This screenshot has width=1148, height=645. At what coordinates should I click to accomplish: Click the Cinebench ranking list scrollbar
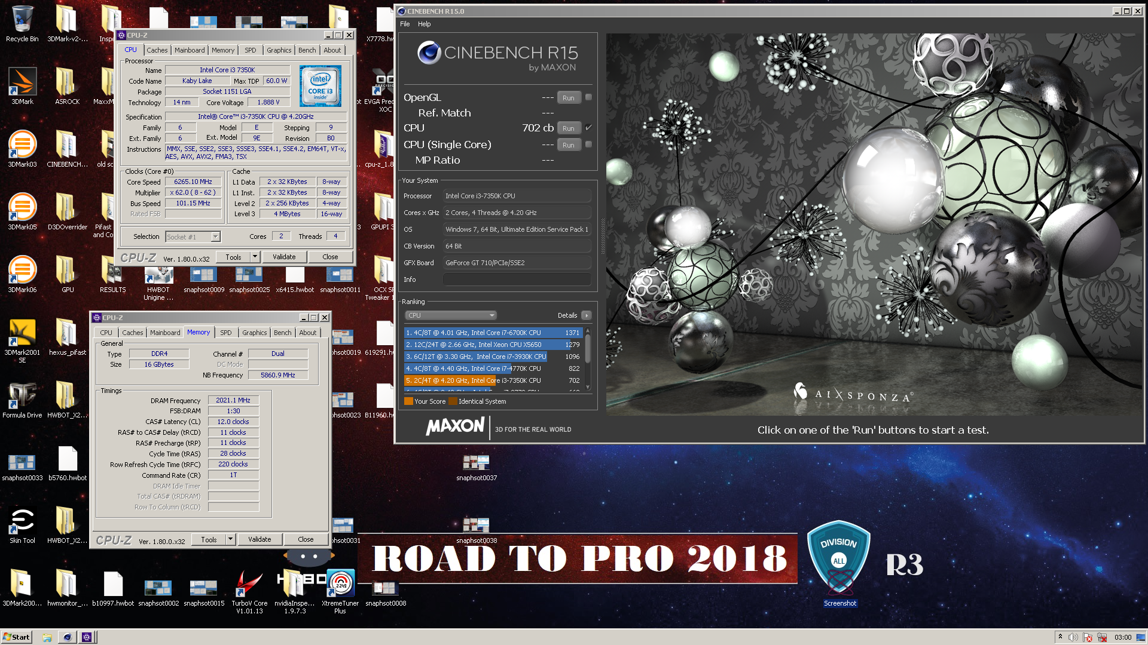pos(588,360)
